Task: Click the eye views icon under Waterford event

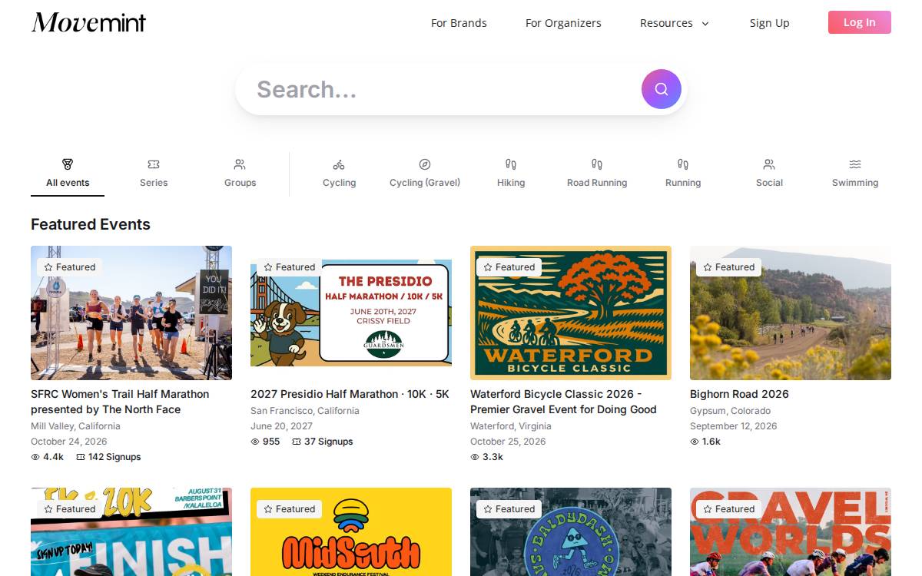Action: (475, 457)
